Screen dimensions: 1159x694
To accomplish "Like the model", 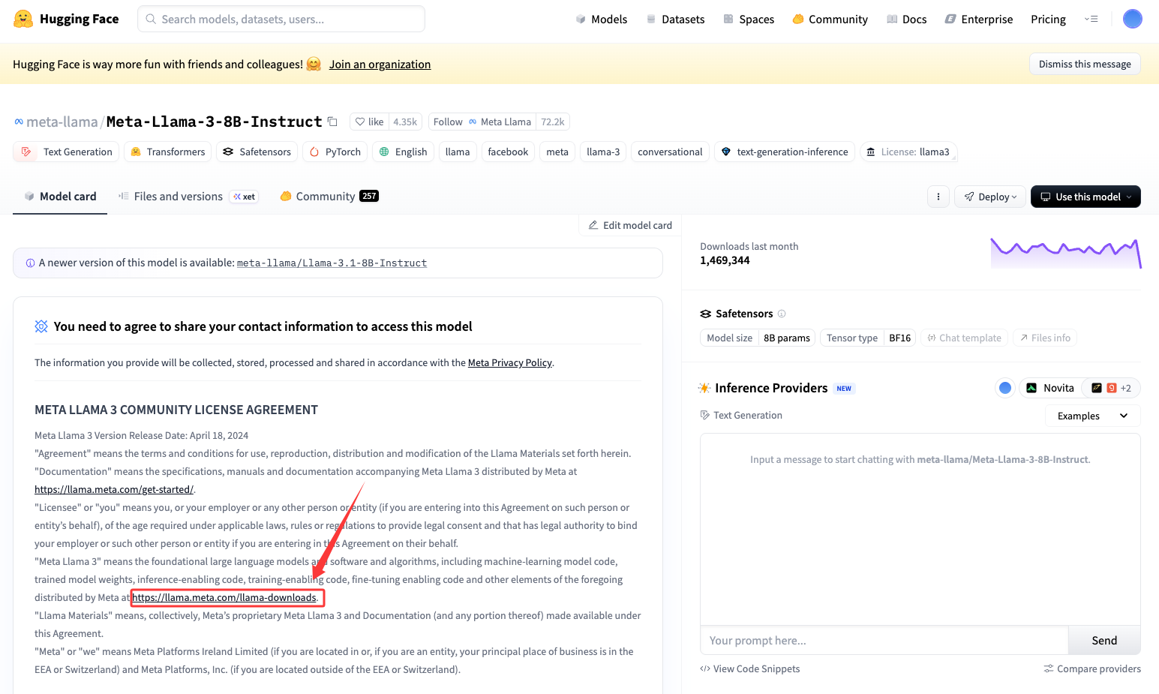I will (369, 122).
